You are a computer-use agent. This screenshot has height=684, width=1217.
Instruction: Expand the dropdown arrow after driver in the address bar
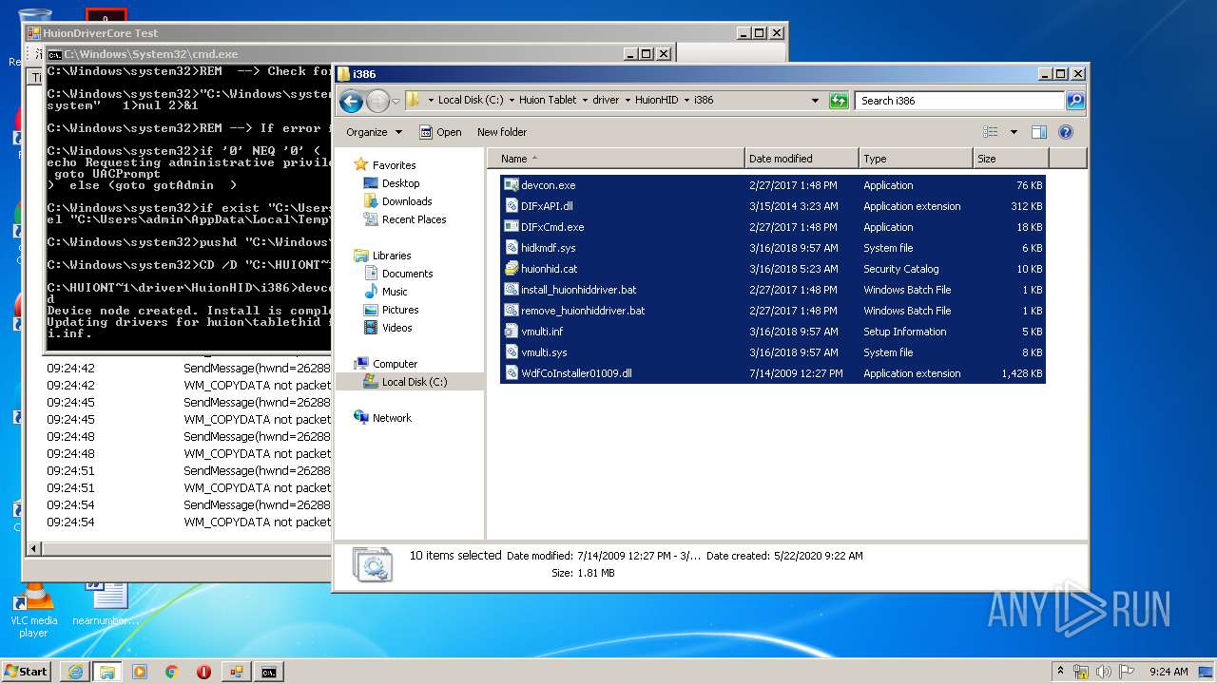coord(627,100)
